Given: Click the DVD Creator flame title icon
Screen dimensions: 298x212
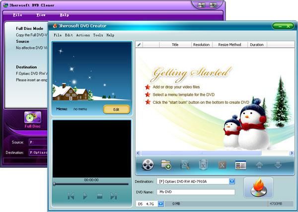Looking at the screenshot, I should pyautogui.click(x=55, y=26).
